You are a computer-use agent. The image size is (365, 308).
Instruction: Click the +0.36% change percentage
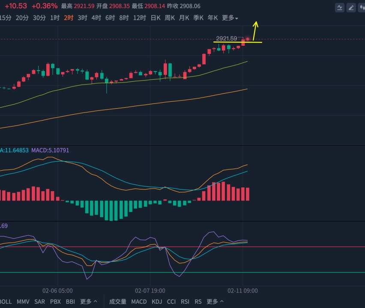[x=45, y=6]
